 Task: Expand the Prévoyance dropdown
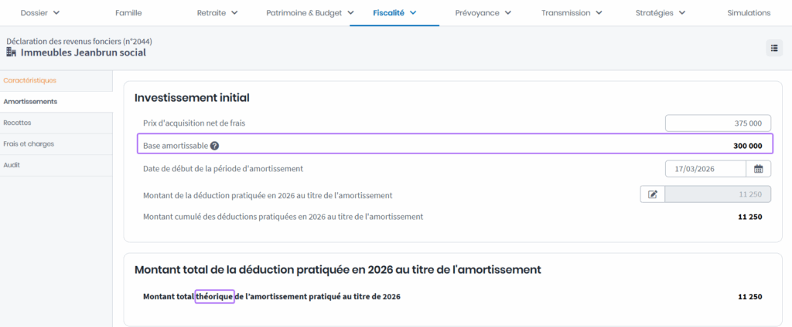pyautogui.click(x=483, y=13)
